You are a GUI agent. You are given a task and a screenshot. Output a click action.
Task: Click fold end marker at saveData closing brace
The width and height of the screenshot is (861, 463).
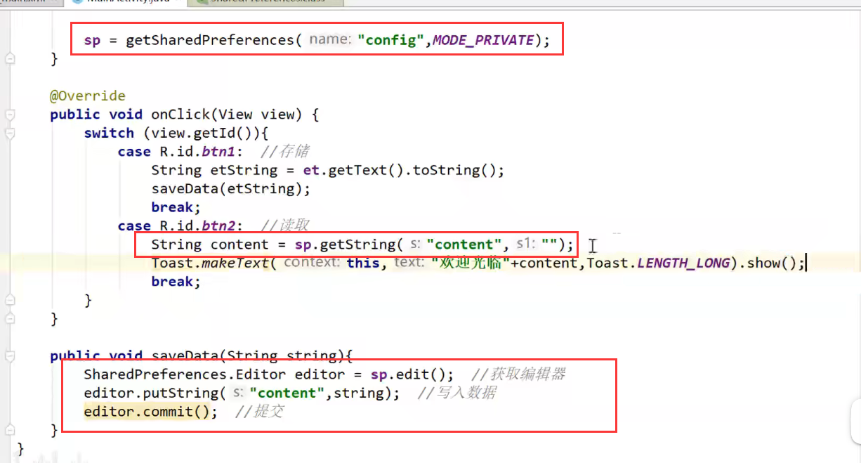(x=9, y=430)
